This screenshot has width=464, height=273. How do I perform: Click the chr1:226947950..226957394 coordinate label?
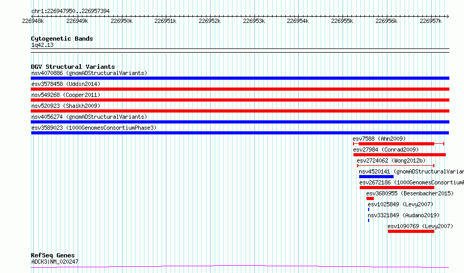click(x=70, y=11)
